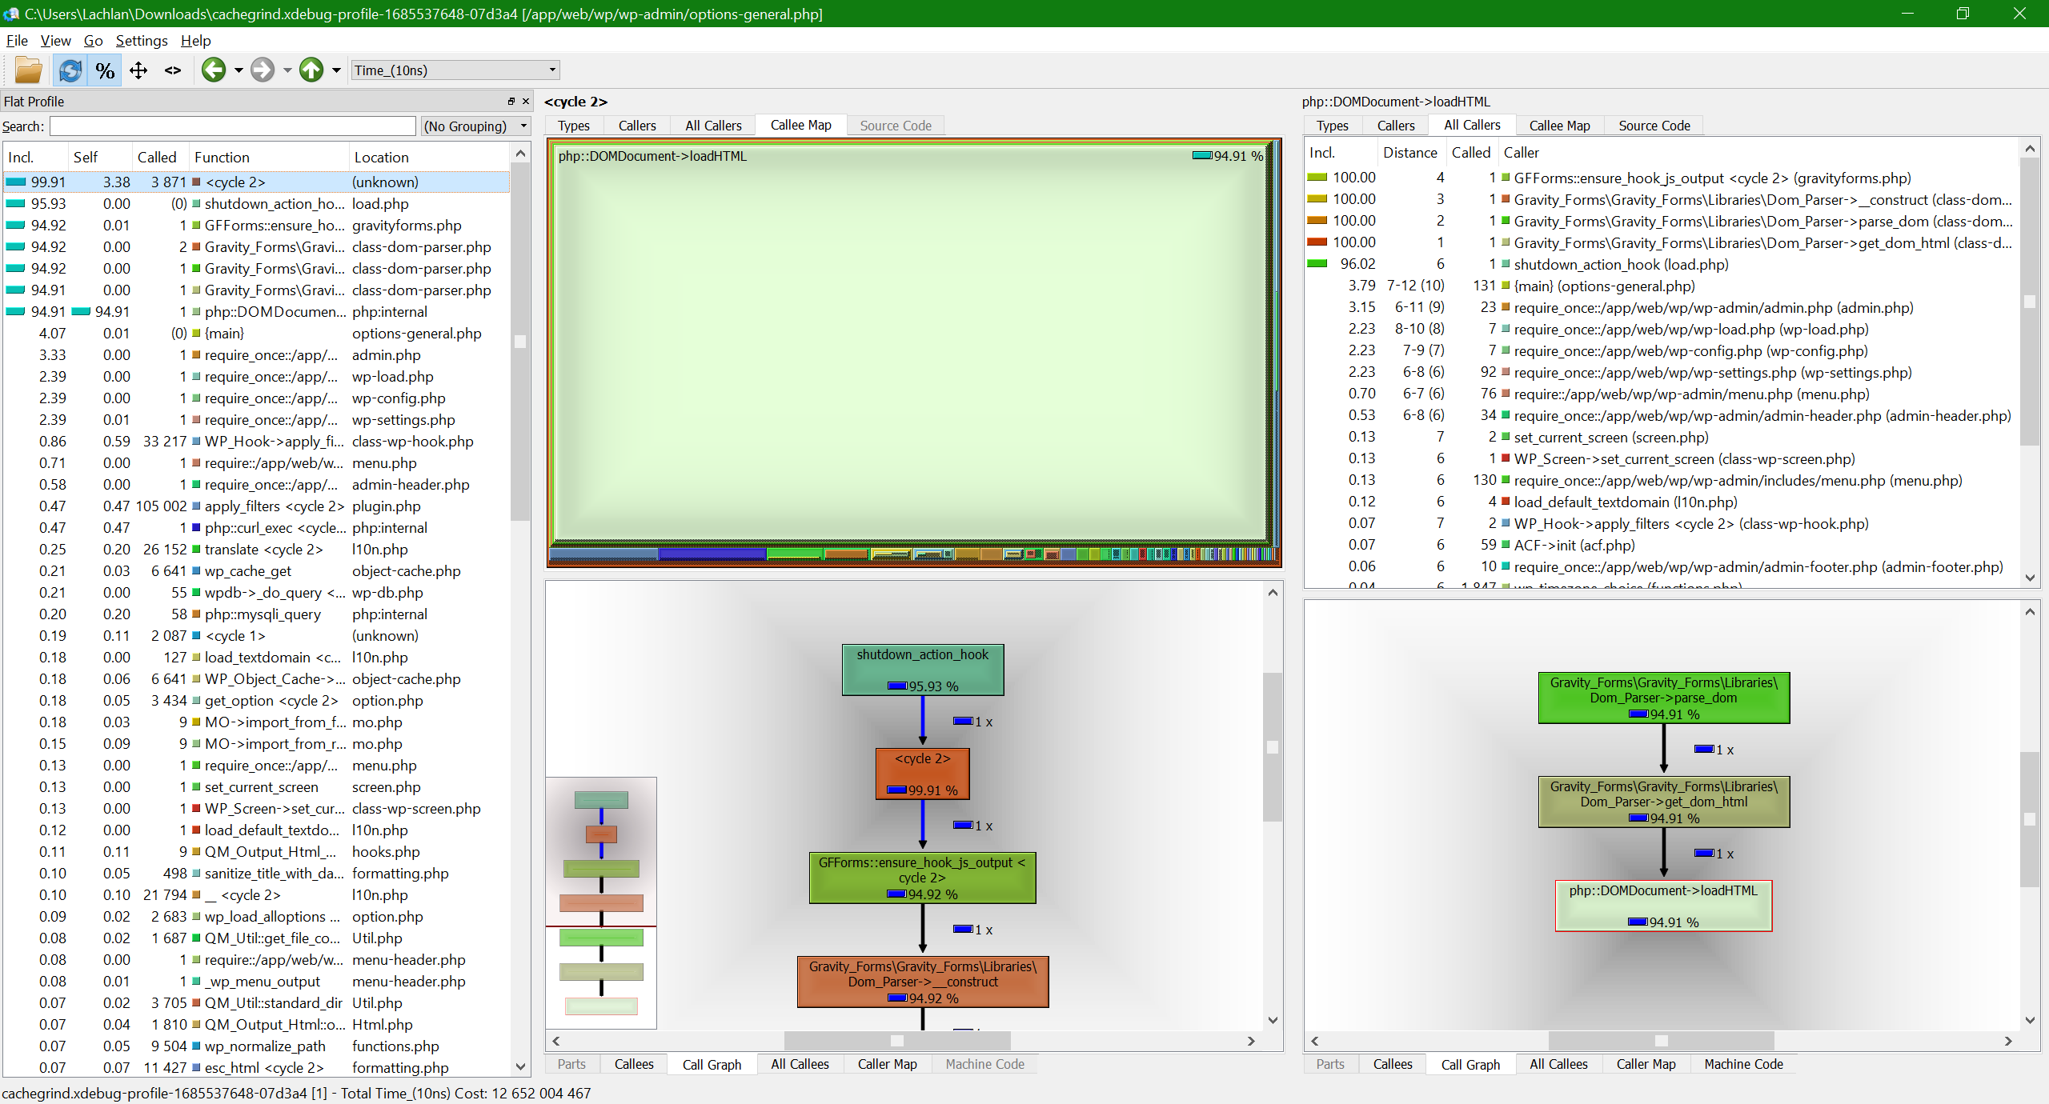The image size is (2049, 1104).
Task: Click inside the Search field
Action: tap(232, 126)
